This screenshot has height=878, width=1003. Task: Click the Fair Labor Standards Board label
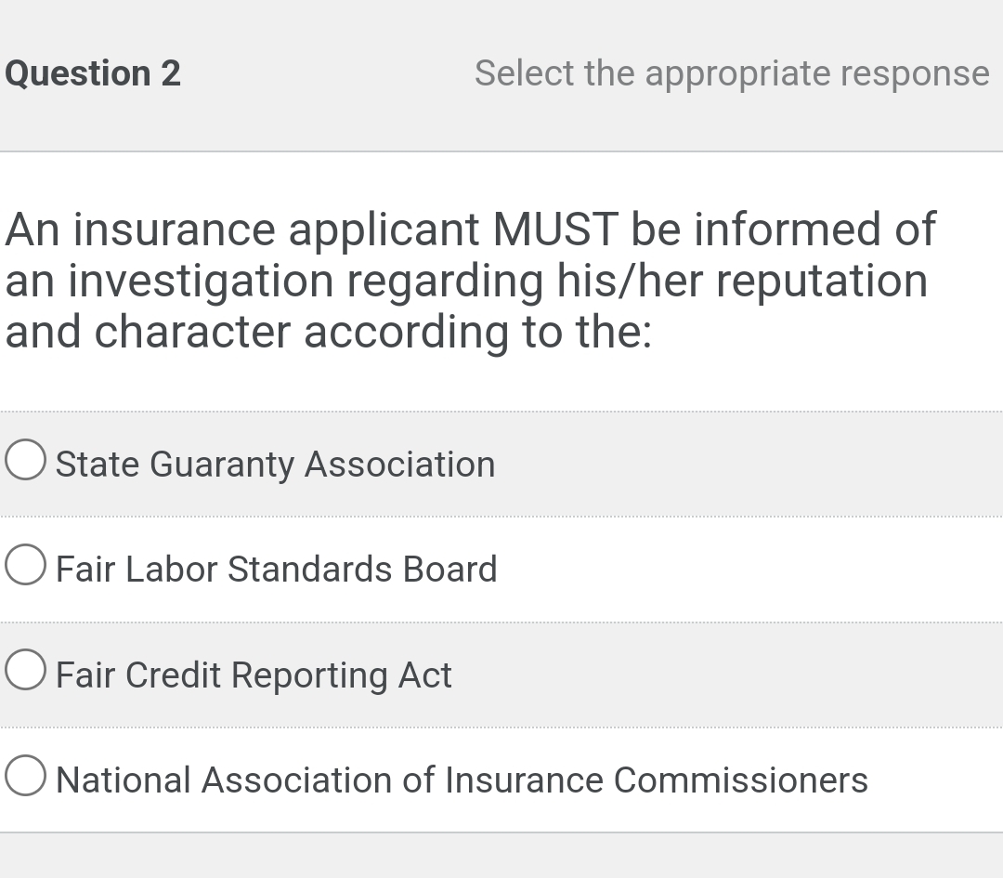pos(277,569)
